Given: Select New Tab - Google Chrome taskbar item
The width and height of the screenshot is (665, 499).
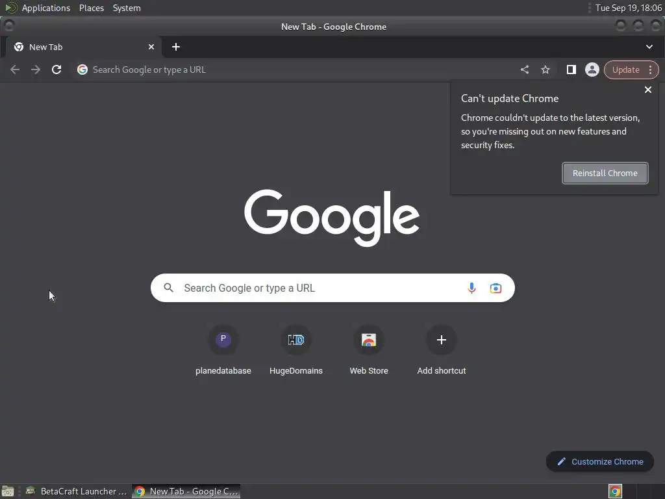Looking at the screenshot, I should point(186,491).
